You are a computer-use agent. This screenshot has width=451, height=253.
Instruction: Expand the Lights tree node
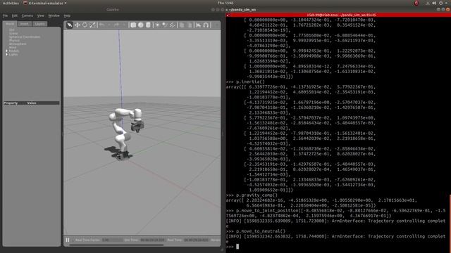pyautogui.click(x=6, y=54)
